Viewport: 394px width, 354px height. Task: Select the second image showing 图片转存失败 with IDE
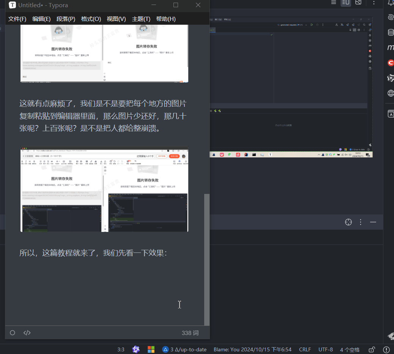[x=104, y=189]
